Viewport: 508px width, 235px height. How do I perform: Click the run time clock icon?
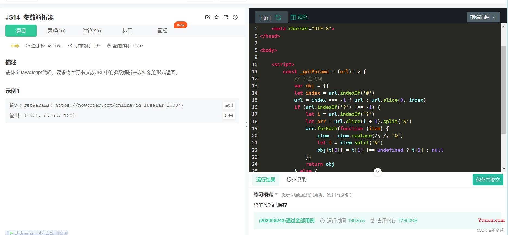pos(322,221)
